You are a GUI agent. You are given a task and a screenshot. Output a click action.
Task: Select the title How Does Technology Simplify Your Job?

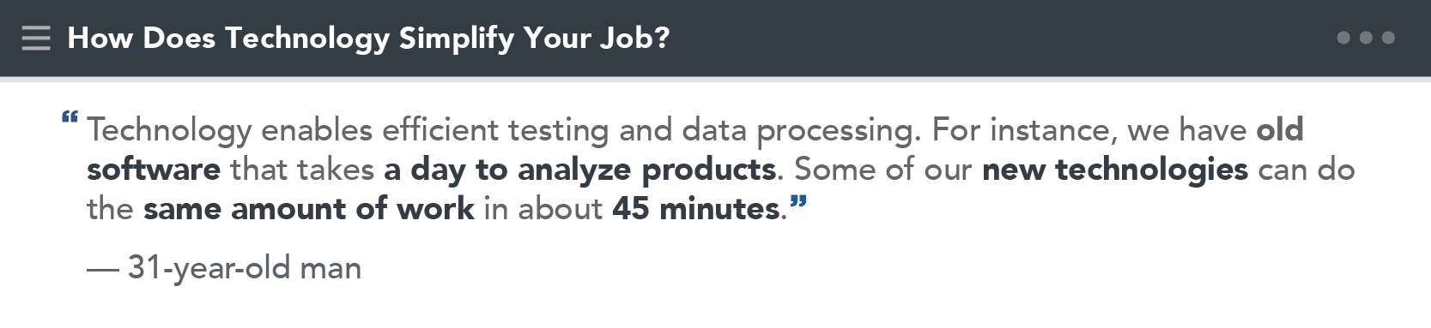pos(368,39)
